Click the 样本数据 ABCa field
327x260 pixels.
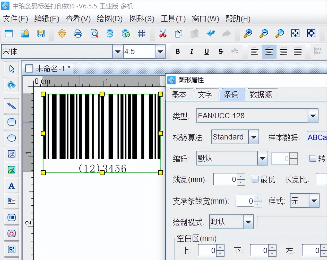coord(317,137)
